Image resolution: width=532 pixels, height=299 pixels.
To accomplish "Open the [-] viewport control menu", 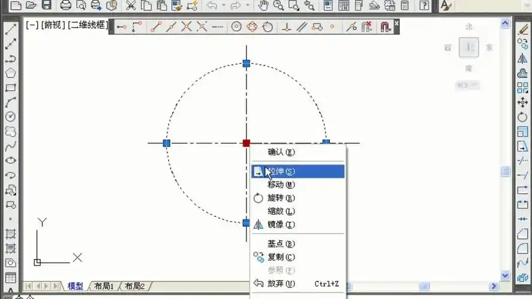I will coord(32,25).
